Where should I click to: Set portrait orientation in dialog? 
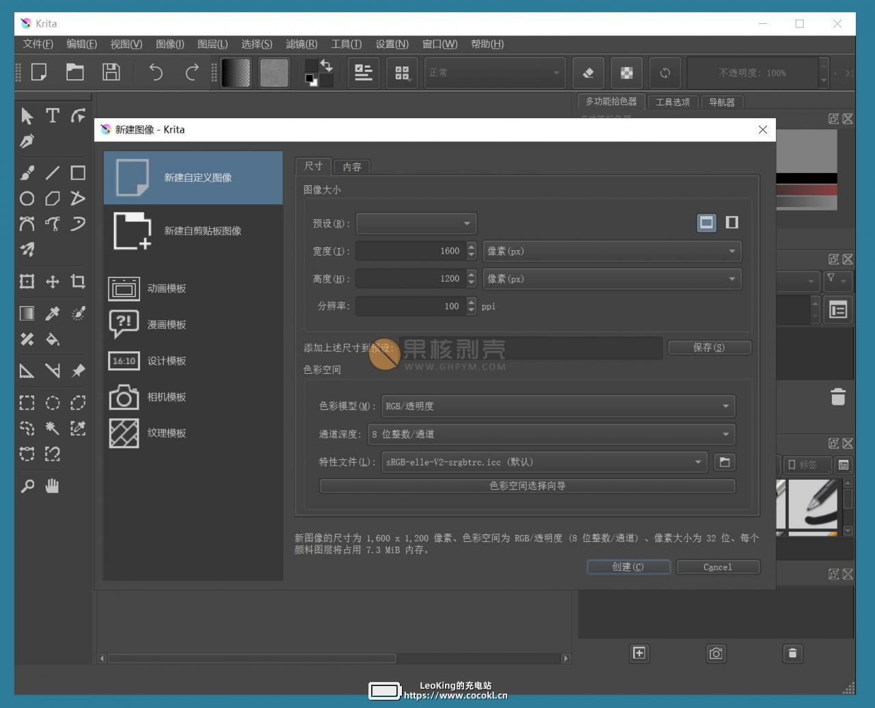tap(731, 223)
